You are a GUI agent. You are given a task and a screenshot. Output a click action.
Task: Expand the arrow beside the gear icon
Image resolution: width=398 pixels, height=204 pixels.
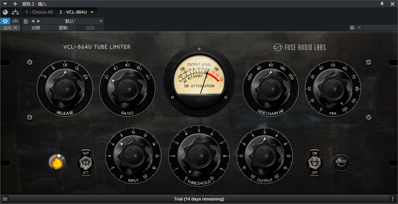click(x=359, y=28)
